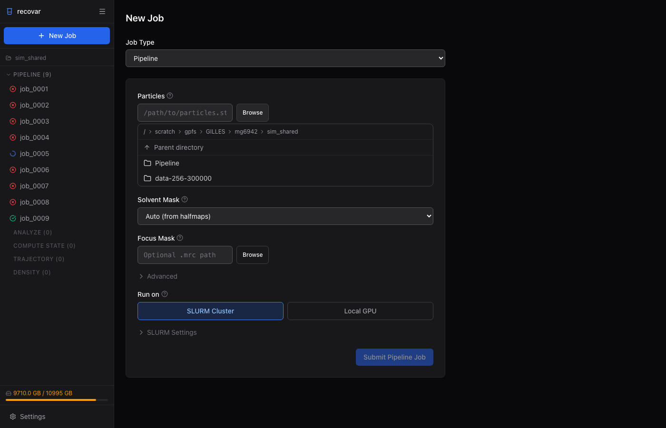Click the Settings gear icon
Screen dimensions: 666x428
coord(13,417)
